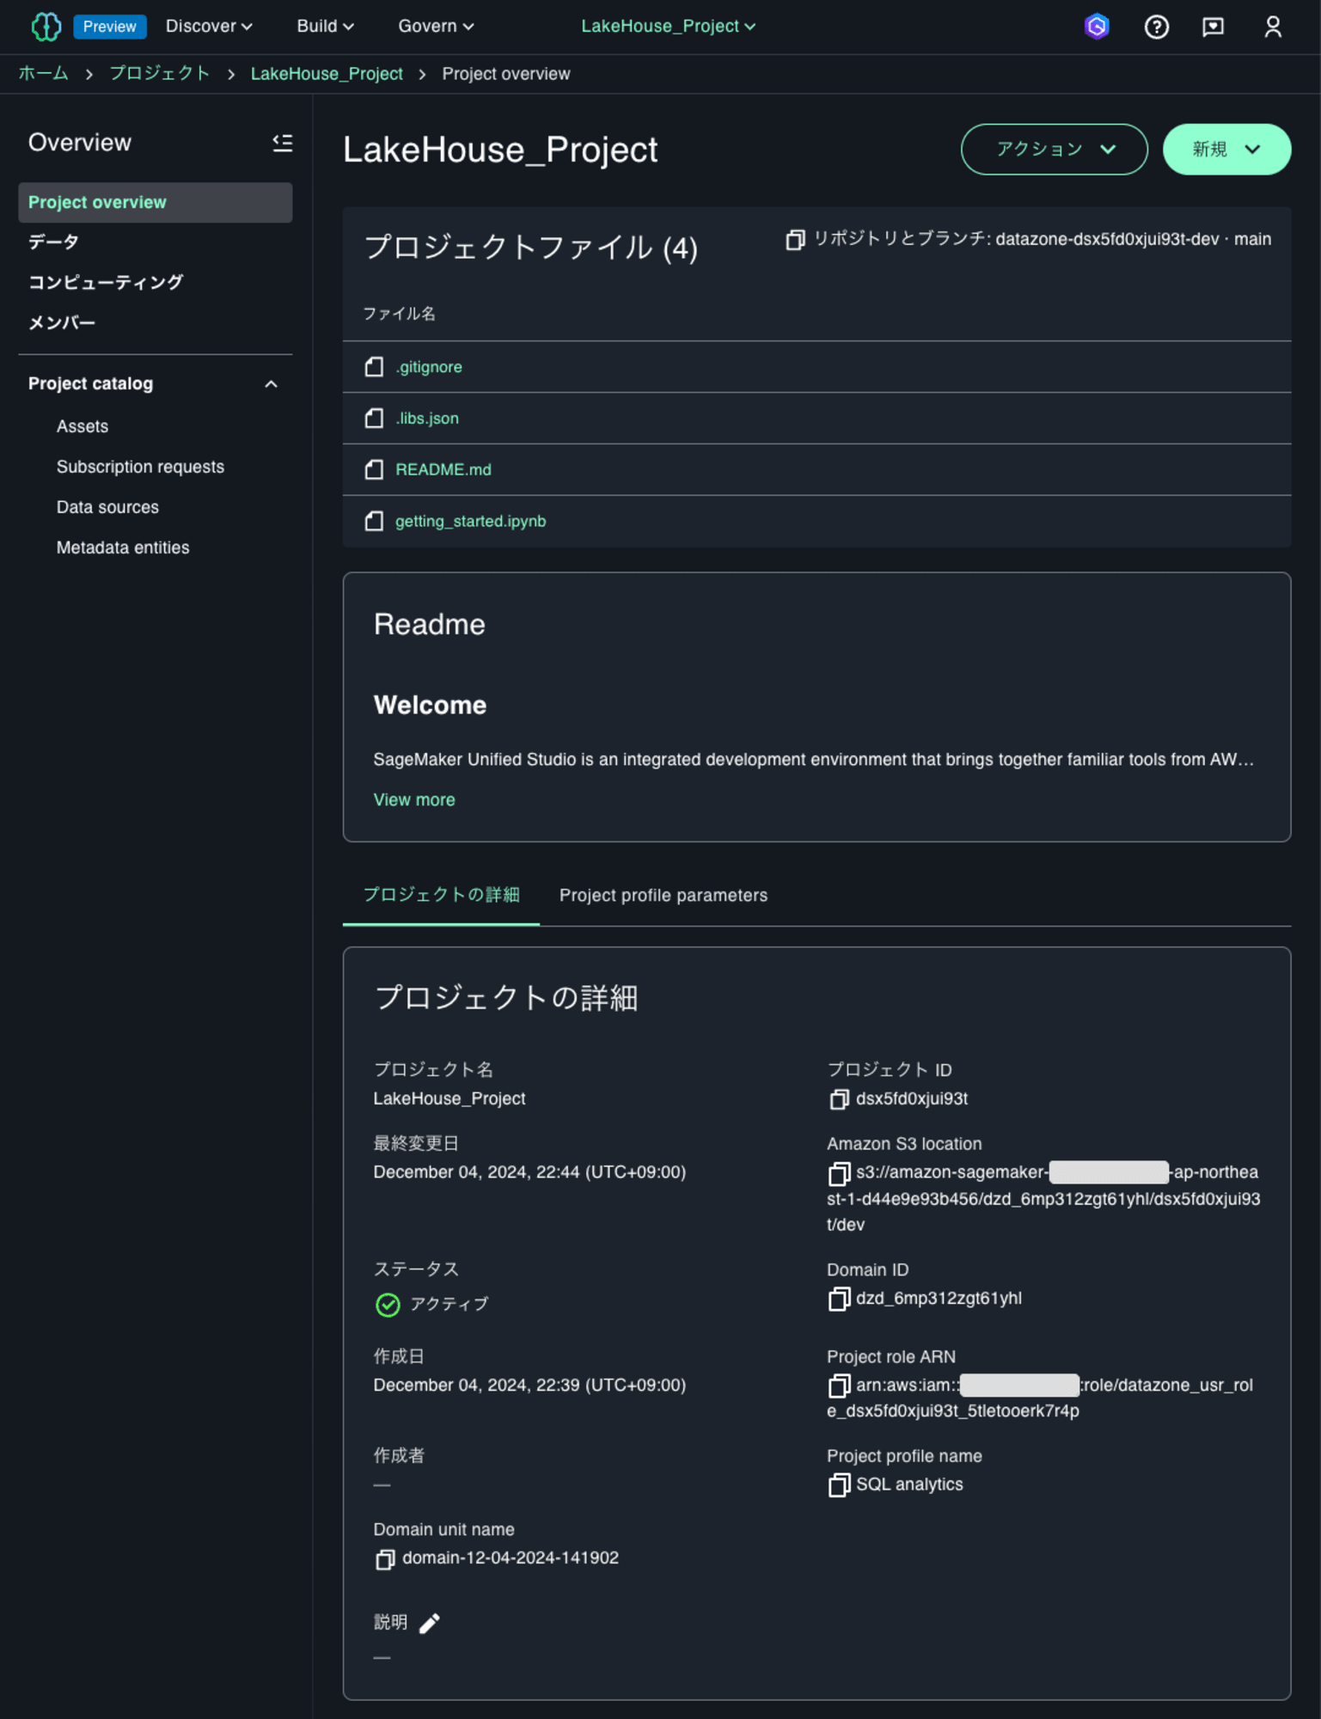Open the help question mark icon
Screen dimensions: 1321x1719
1157,27
